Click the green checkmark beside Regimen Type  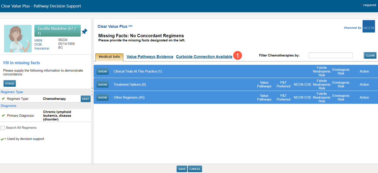tap(3, 99)
